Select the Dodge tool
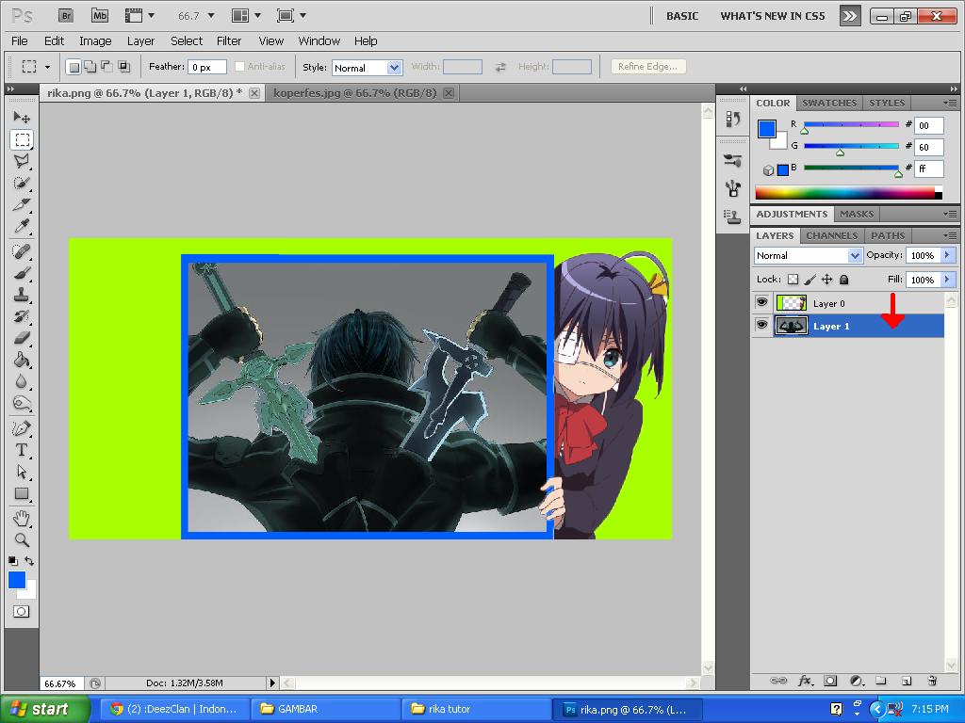 pos(22,403)
